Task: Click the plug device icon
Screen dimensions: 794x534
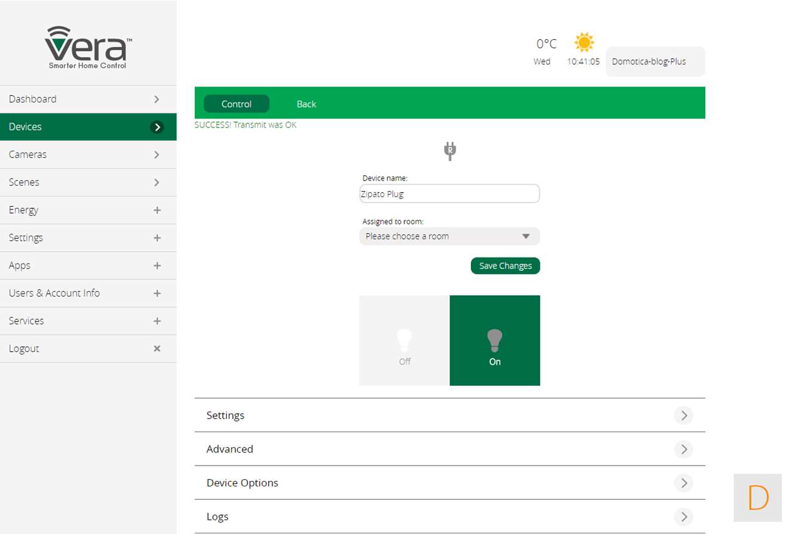Action: tap(450, 151)
